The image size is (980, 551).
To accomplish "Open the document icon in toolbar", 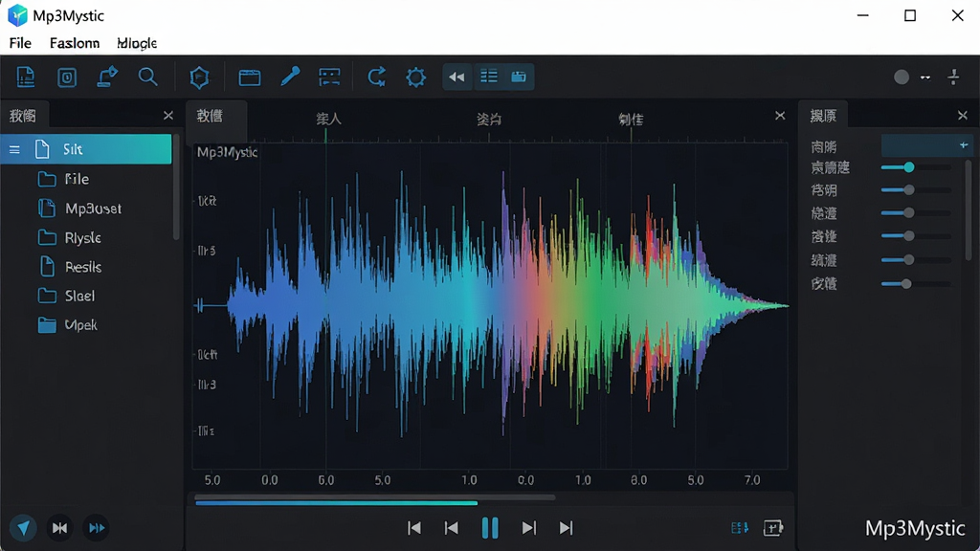I will (x=26, y=77).
